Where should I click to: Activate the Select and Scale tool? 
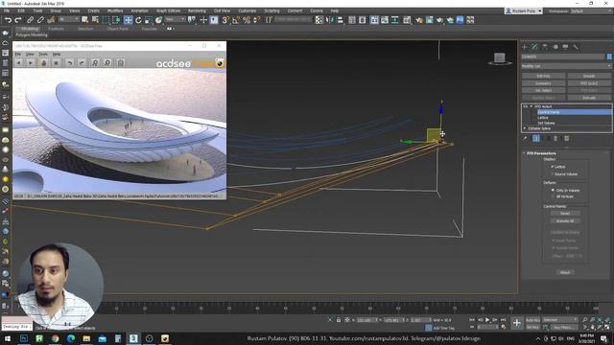point(149,19)
